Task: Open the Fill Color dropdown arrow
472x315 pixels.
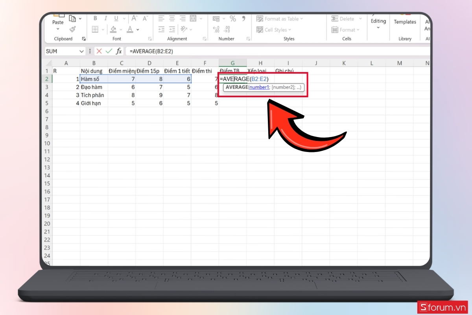Action: [121, 30]
